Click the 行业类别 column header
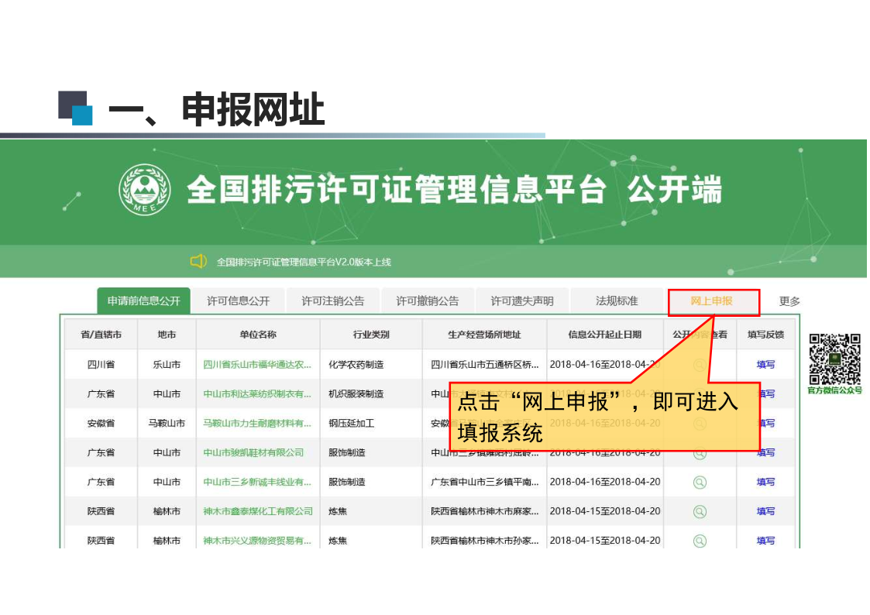This screenshot has width=870, height=615. click(371, 335)
